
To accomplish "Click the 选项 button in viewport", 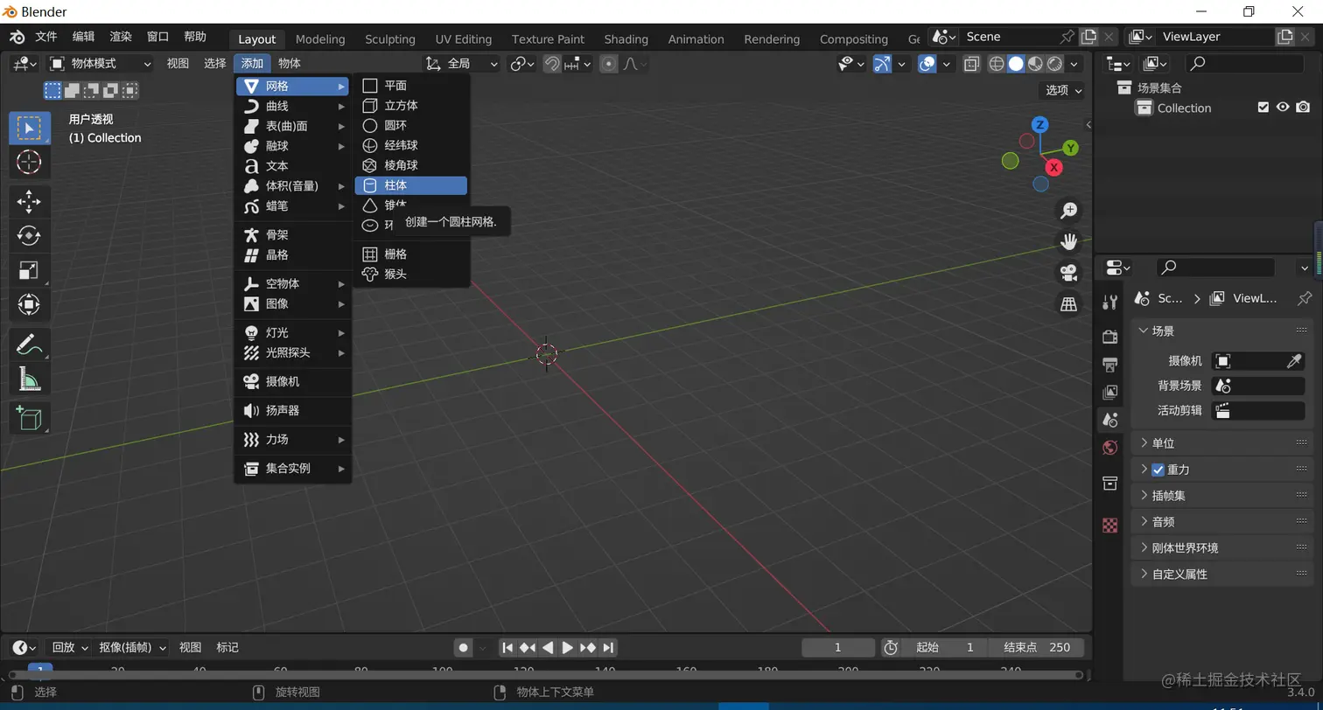I will (1063, 90).
